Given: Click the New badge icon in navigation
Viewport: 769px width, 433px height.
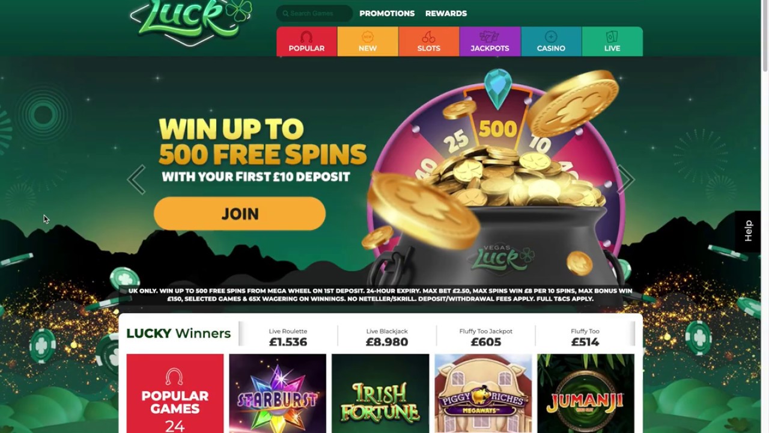Looking at the screenshot, I should (x=368, y=37).
